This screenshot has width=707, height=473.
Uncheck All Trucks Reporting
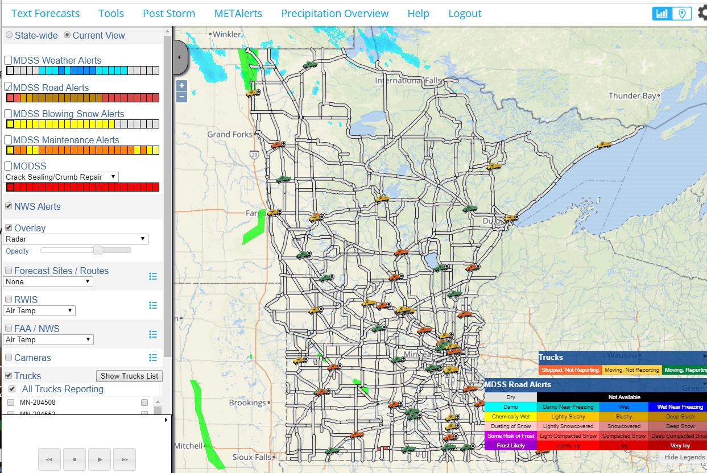12,389
